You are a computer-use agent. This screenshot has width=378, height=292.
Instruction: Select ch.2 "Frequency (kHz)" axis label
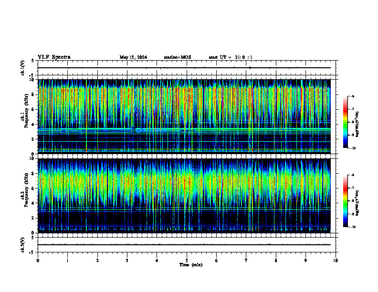26,190
